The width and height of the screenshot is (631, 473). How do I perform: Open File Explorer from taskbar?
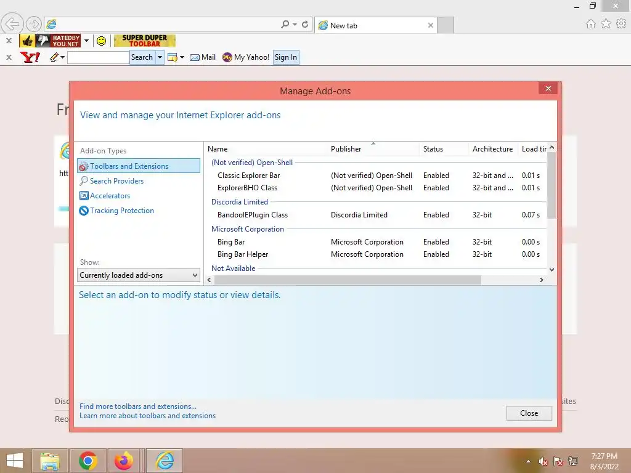coord(50,461)
